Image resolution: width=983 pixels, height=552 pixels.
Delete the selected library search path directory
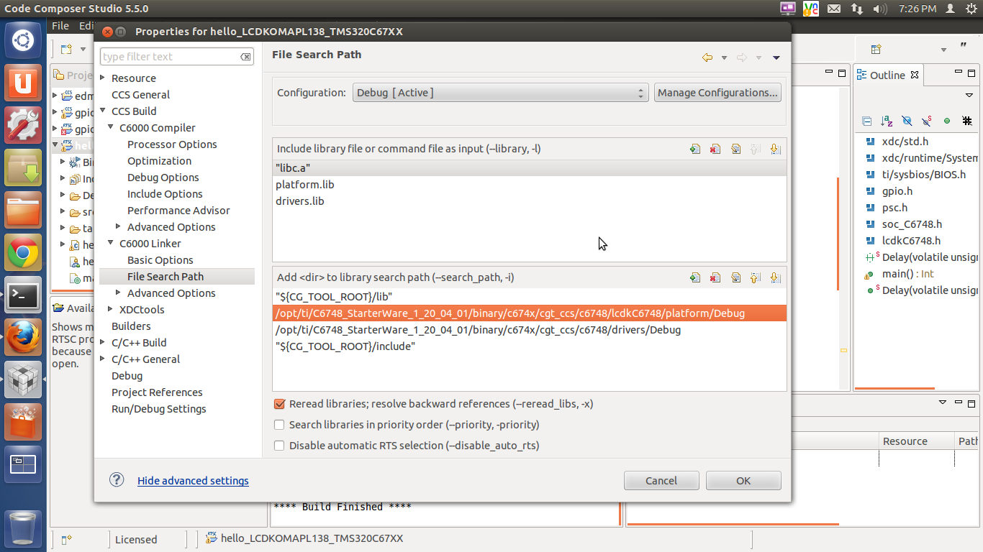(x=715, y=277)
